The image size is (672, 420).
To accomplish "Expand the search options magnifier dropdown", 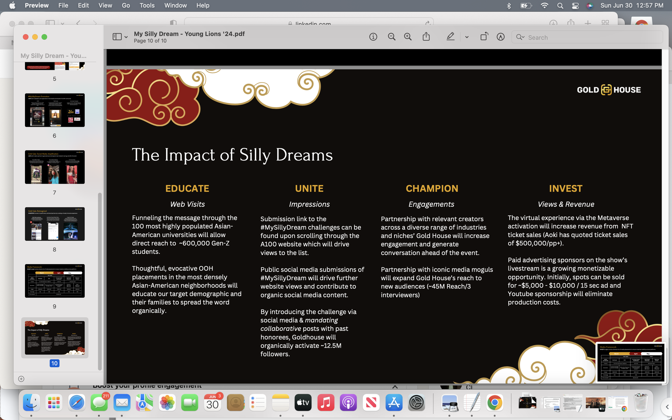I will point(520,37).
